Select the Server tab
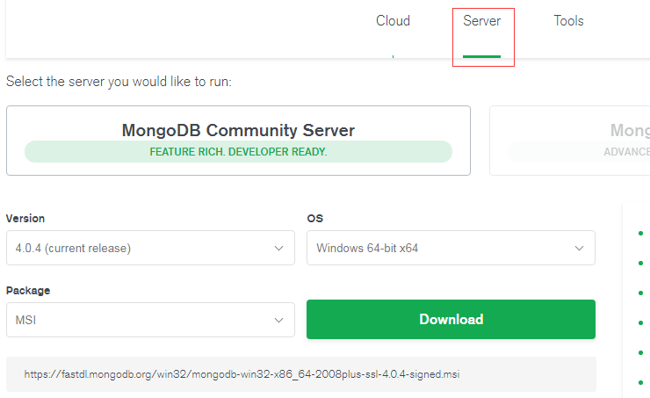Image resolution: width=650 pixels, height=398 pixels. tap(482, 21)
